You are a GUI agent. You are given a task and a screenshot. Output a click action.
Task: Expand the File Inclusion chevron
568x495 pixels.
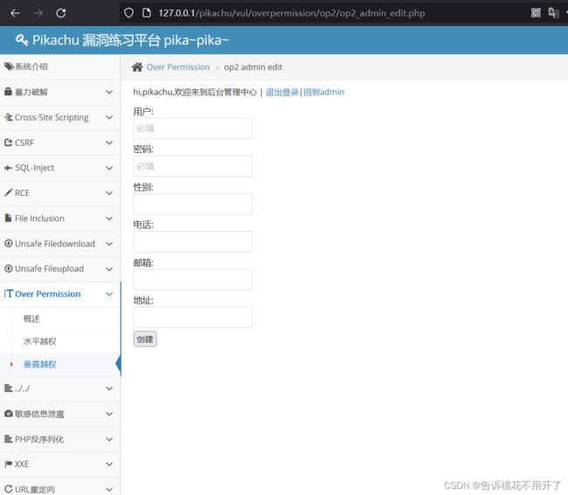109,219
